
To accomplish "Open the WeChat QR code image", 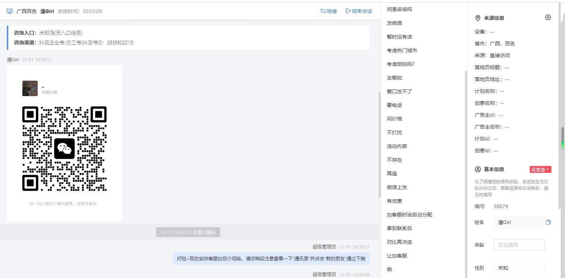I will [64, 143].
